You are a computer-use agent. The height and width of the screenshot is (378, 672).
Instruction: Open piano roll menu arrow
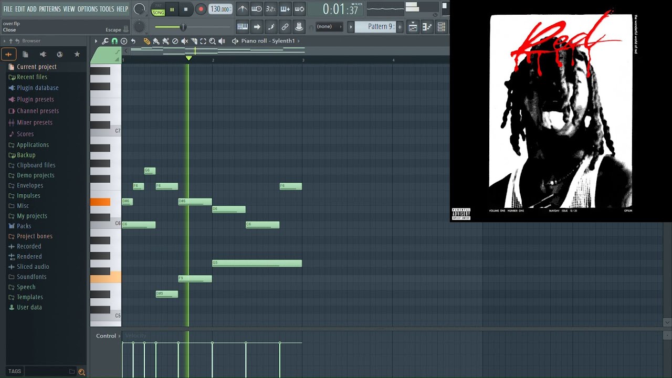[96, 41]
